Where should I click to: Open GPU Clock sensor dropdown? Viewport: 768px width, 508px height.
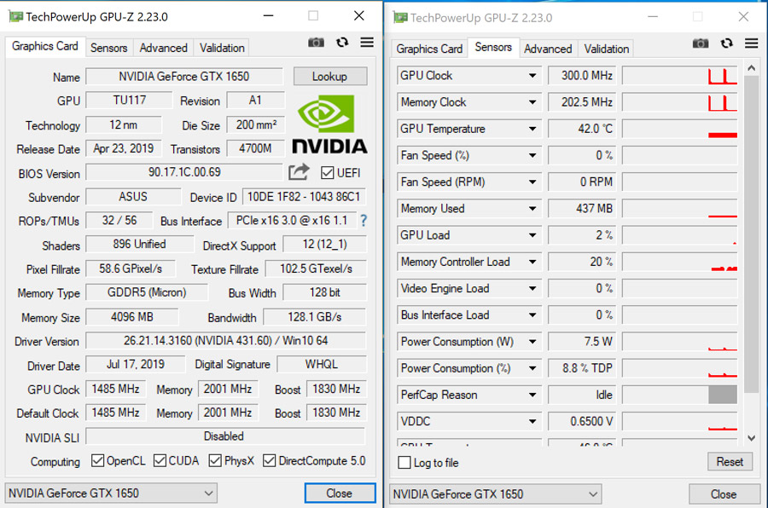click(x=532, y=76)
